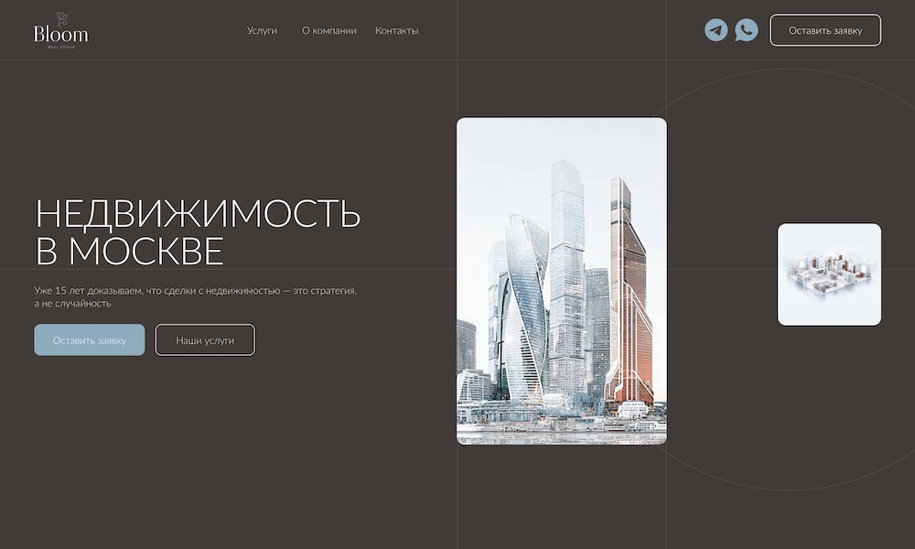
Task: Select the 15-year experience tagline text
Action: [x=197, y=297]
